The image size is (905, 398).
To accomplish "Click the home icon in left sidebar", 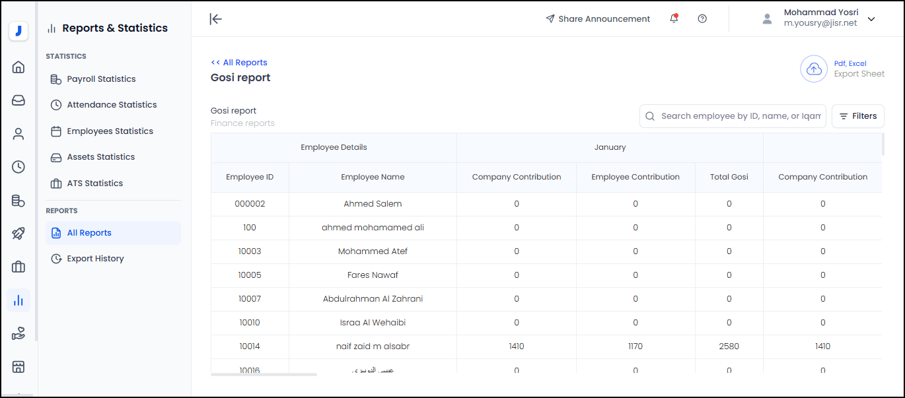I will 18,67.
